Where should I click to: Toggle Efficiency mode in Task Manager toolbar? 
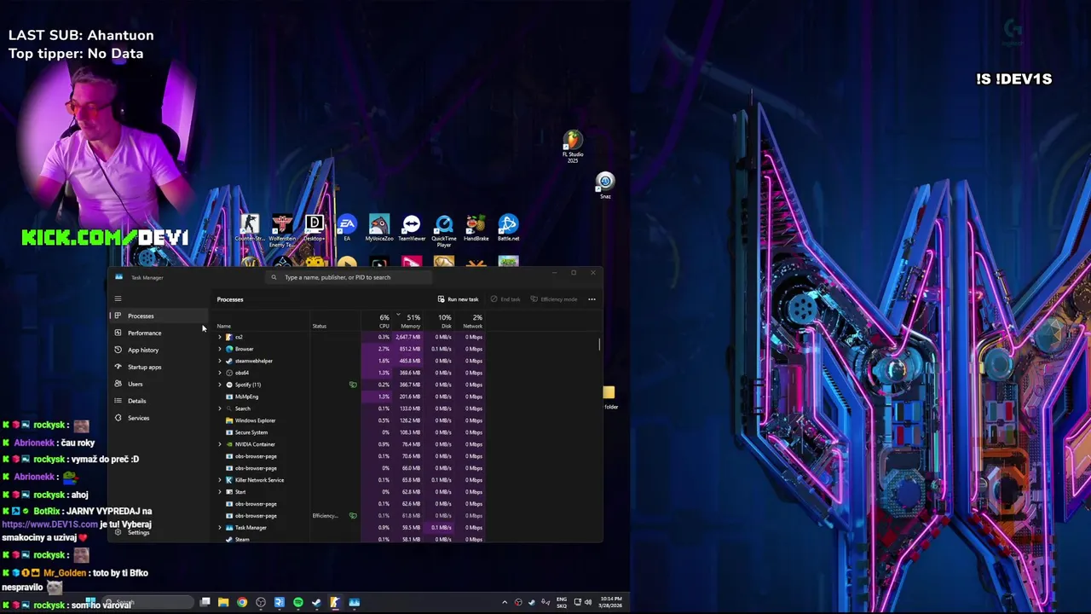[x=554, y=299]
